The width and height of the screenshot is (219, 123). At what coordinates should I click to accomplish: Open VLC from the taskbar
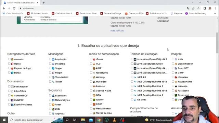114,120
